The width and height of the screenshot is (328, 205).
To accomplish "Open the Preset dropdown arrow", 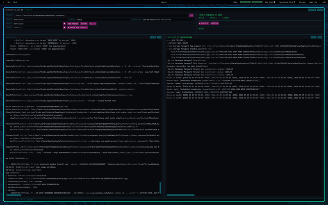I will [x=64, y=24].
